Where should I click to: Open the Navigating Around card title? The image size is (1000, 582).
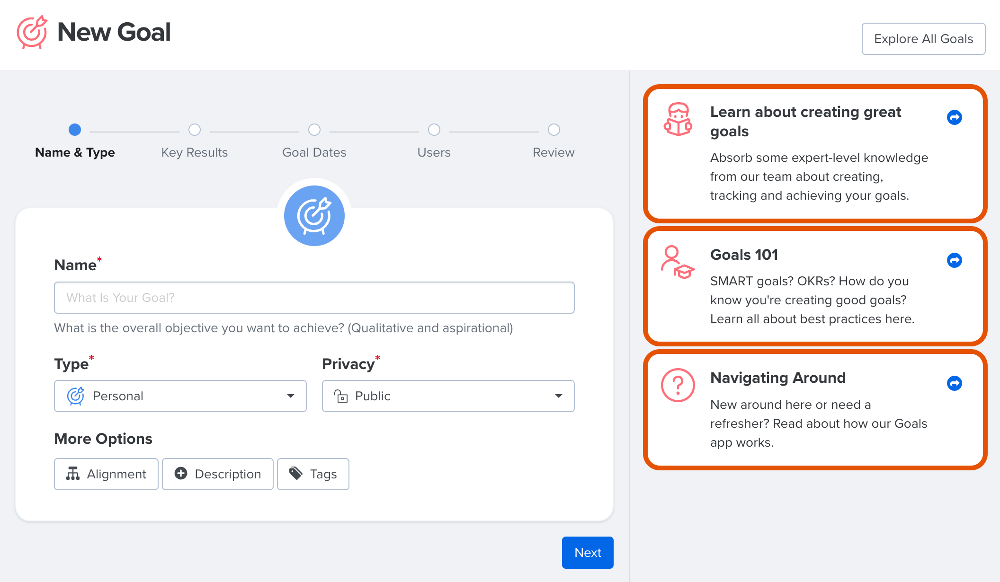[778, 378]
